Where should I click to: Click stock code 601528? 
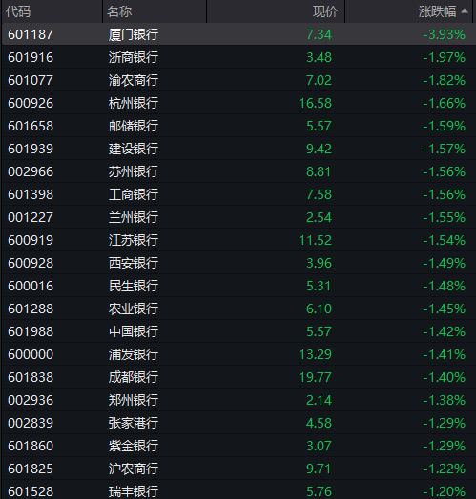pyautogui.click(x=31, y=491)
